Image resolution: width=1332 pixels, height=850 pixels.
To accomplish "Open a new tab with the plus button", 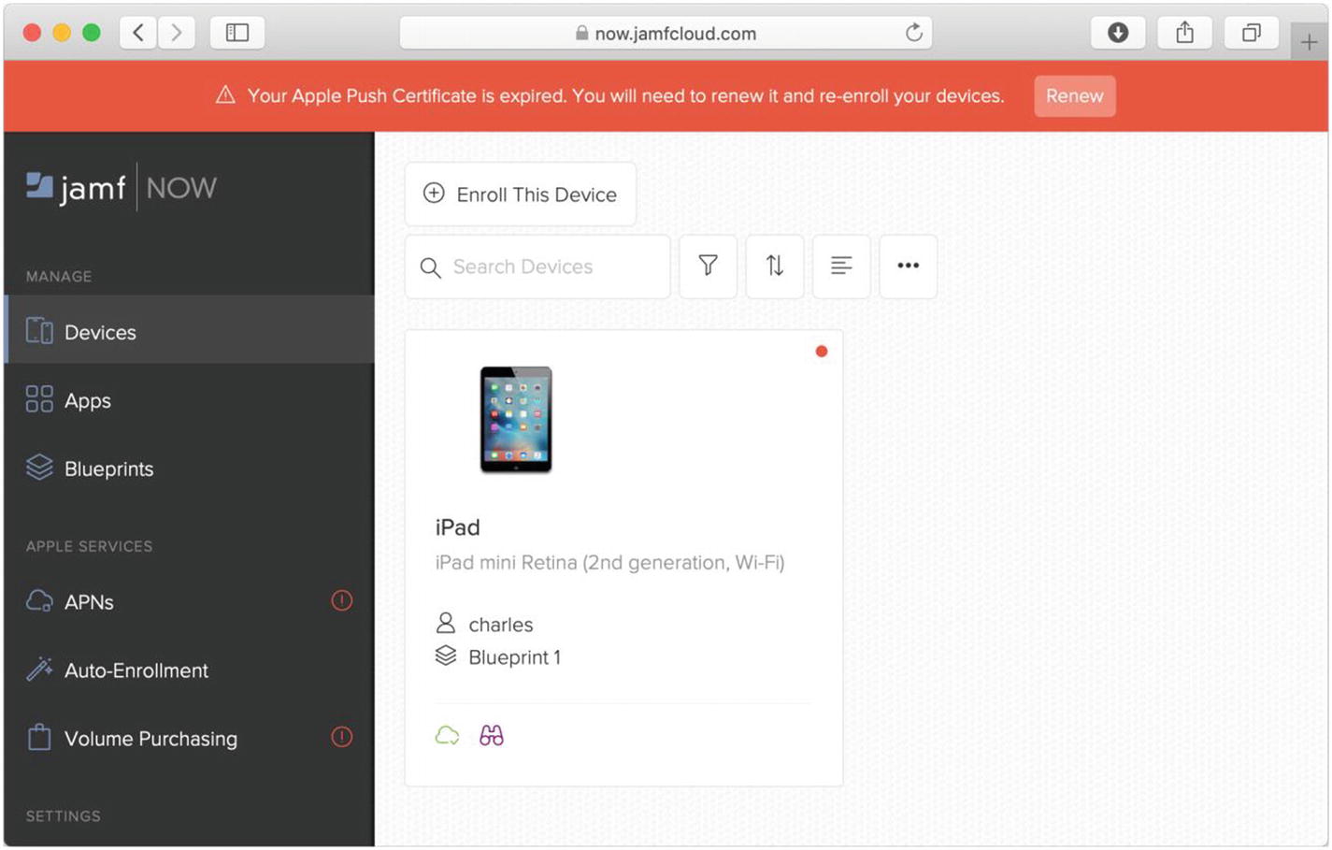I will click(x=1309, y=42).
